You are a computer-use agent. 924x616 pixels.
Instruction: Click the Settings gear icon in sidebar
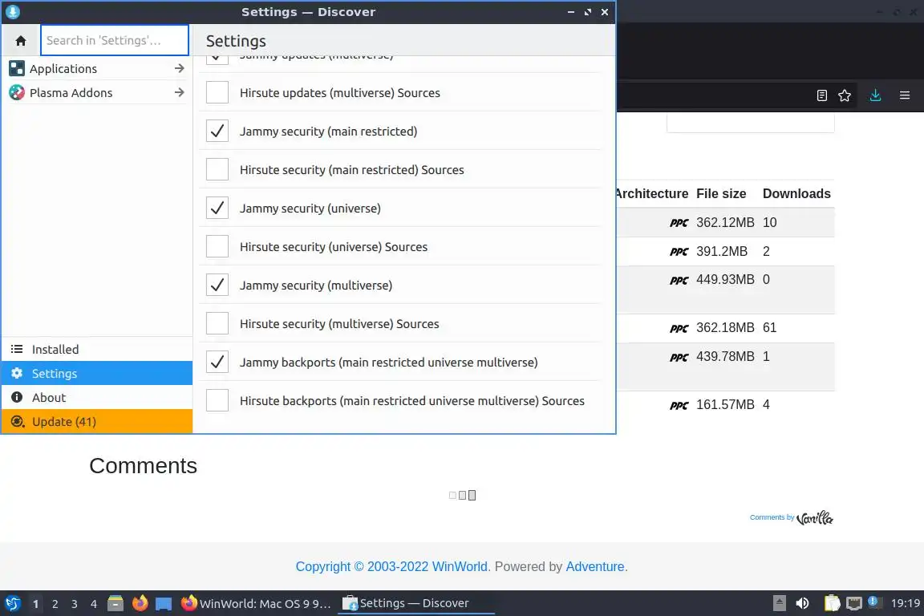click(17, 373)
